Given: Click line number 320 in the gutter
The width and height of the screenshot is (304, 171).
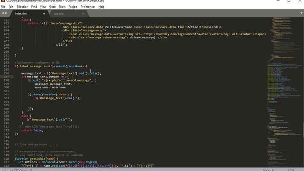Looking at the screenshot, I should (6, 159).
